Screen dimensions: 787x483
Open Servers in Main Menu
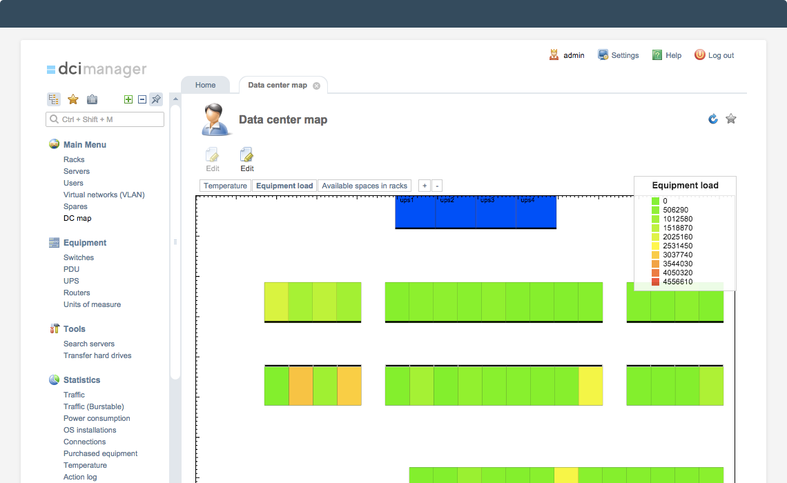(x=77, y=171)
